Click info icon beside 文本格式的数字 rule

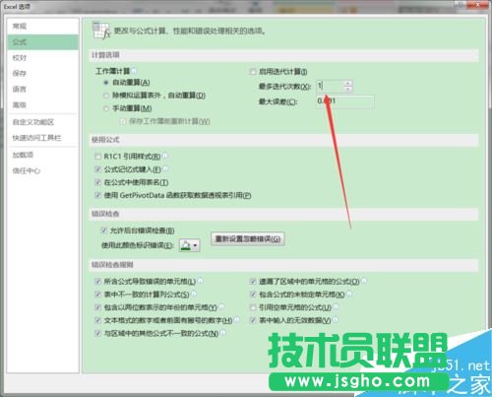237,319
